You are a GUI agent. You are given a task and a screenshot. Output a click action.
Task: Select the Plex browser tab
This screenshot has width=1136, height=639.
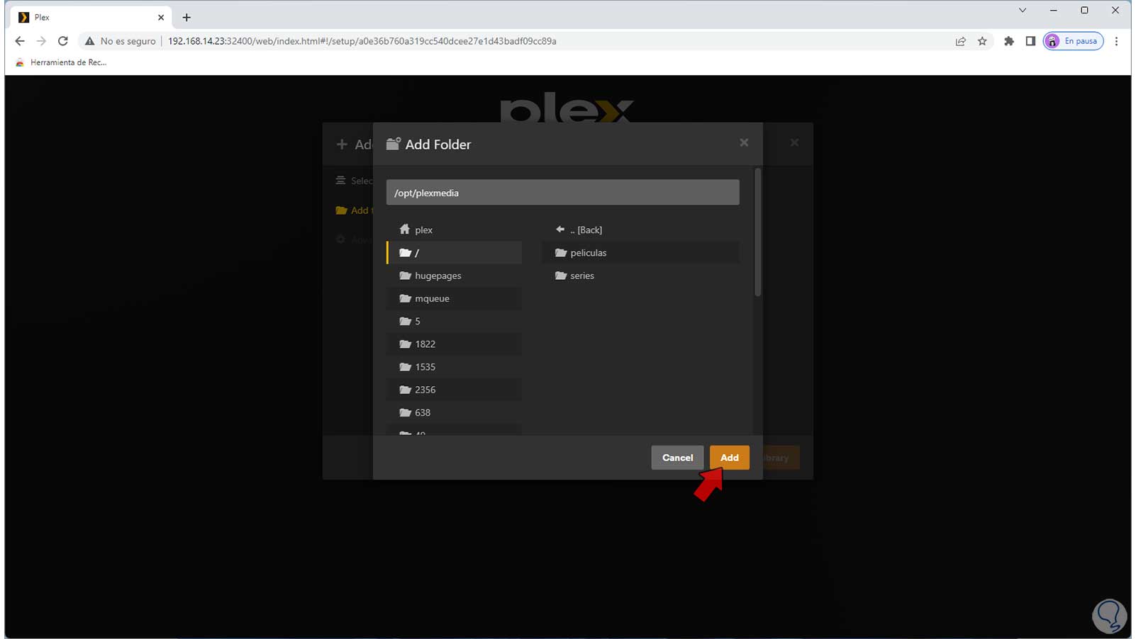click(91, 17)
